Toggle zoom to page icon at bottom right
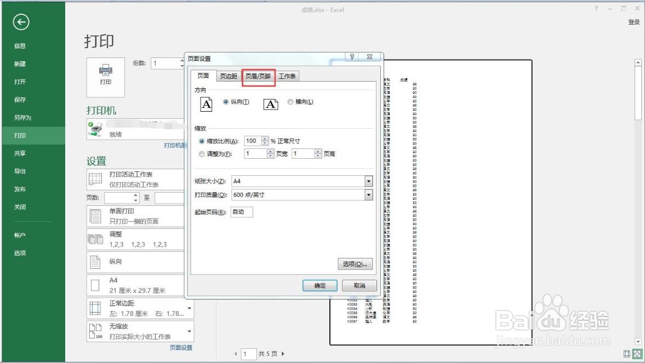This screenshot has height=363, width=645. pyautogui.click(x=637, y=354)
